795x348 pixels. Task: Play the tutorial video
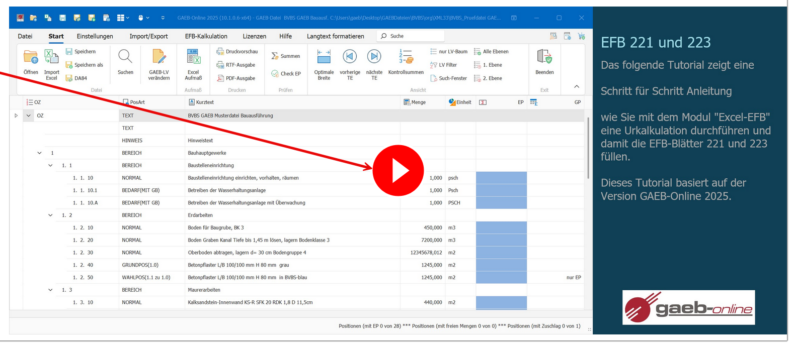pos(398,171)
